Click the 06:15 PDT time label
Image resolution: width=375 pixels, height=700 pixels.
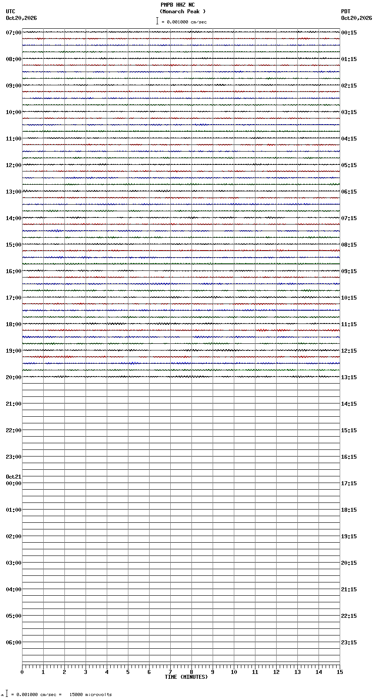(349, 192)
